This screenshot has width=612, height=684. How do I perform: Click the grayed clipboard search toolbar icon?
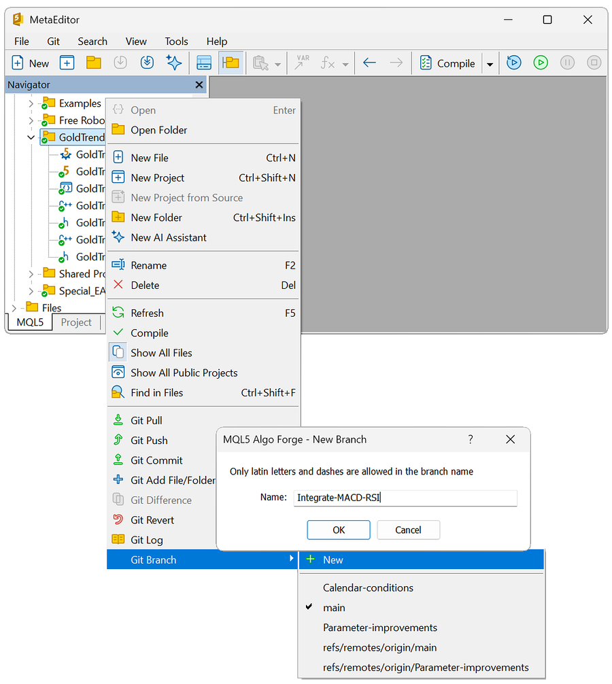(x=260, y=63)
